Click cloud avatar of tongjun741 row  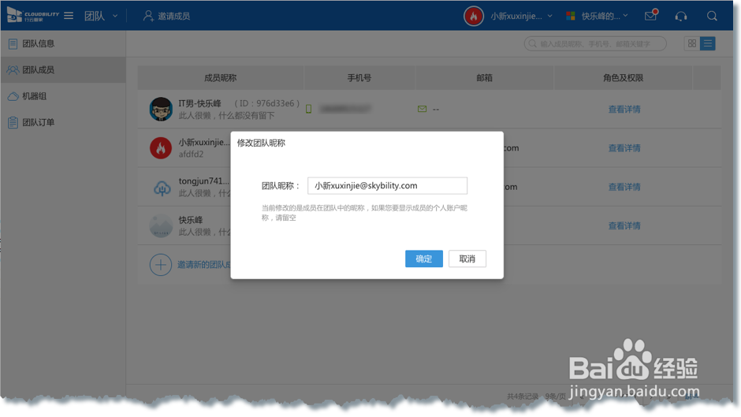pyautogui.click(x=162, y=188)
